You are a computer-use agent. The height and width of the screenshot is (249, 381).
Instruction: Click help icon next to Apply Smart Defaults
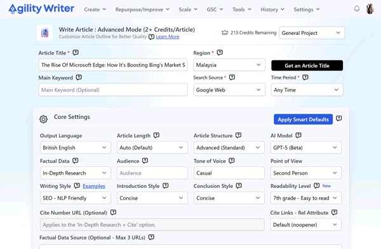click(x=338, y=118)
